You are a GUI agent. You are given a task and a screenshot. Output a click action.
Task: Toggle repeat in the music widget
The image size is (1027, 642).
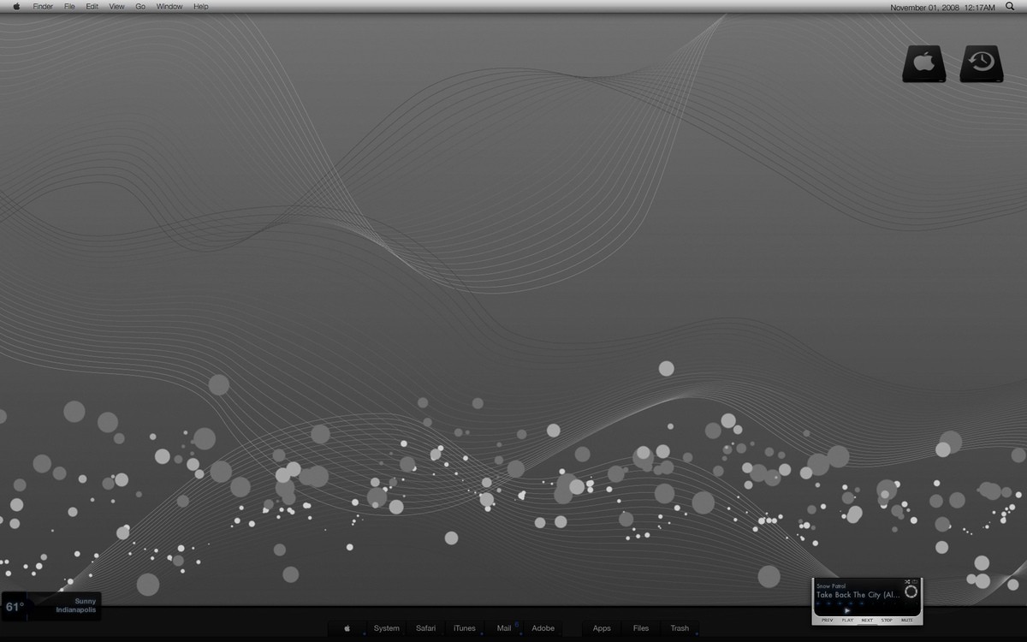pyautogui.click(x=915, y=582)
